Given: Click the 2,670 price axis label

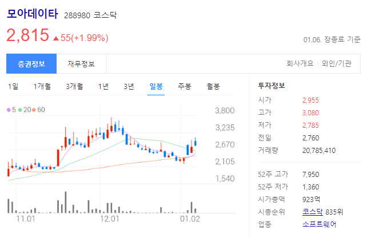Looking at the screenshot, I should (x=225, y=144).
